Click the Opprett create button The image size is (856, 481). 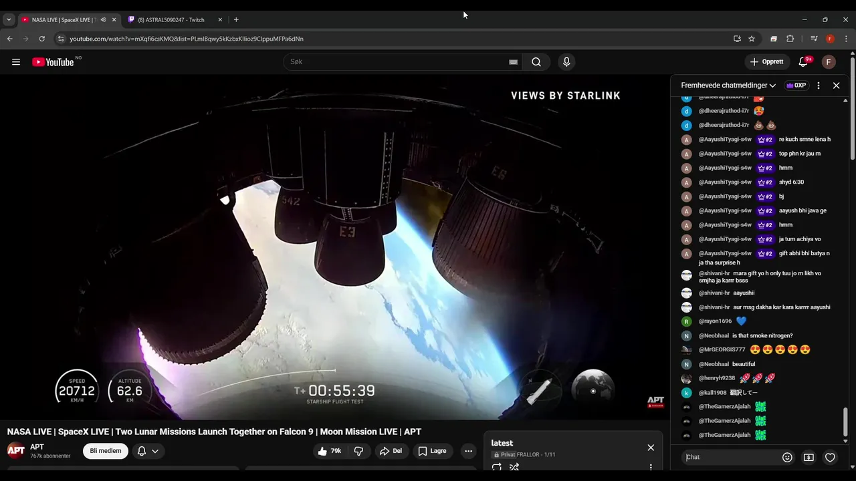click(x=767, y=62)
